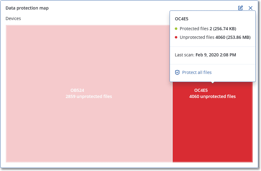Click the Unprotected files 4060 (253.86 MB) entry

(x=215, y=37)
